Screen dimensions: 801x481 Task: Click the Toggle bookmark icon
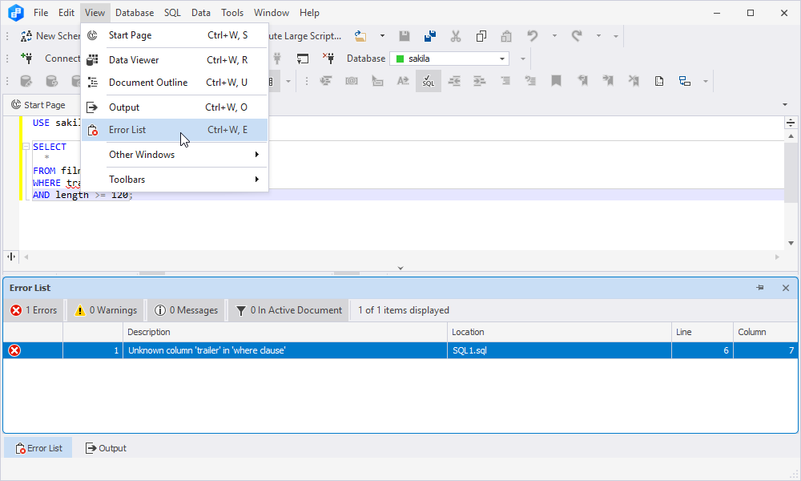(557, 81)
